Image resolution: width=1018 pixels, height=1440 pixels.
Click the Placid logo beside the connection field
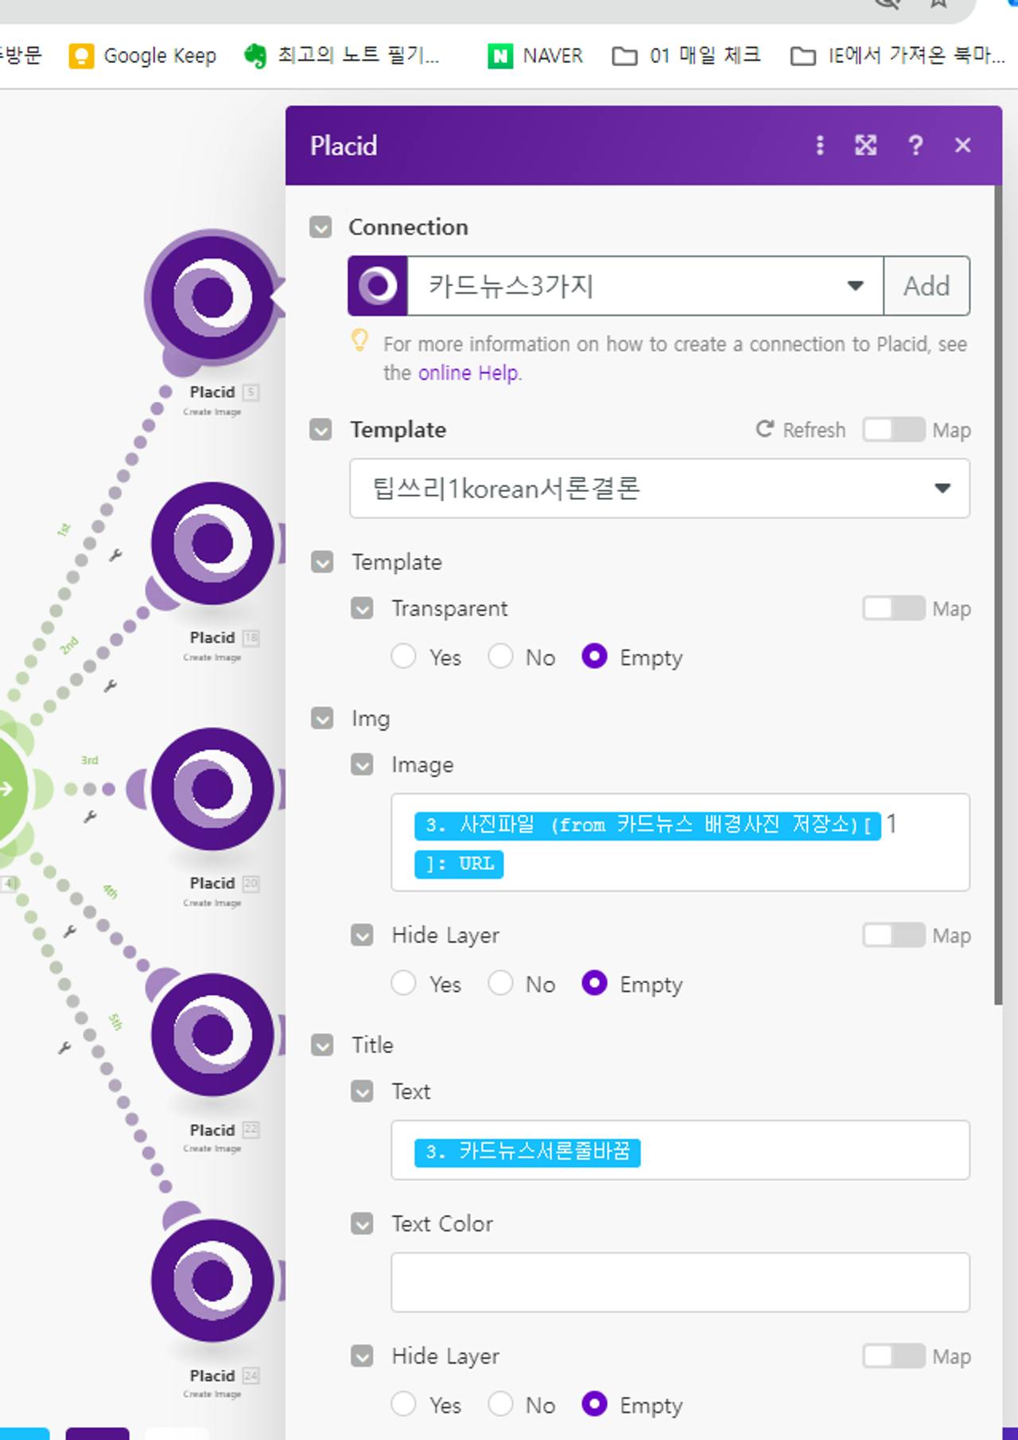(378, 286)
